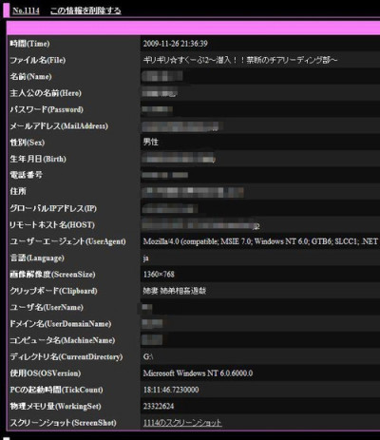The height and width of the screenshot is (440, 380).
Task: Click the pink header bar
Action: 193,28
